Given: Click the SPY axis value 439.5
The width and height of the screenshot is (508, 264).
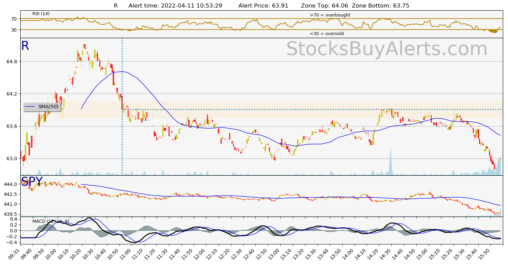Looking at the screenshot, I should [x=10, y=214].
